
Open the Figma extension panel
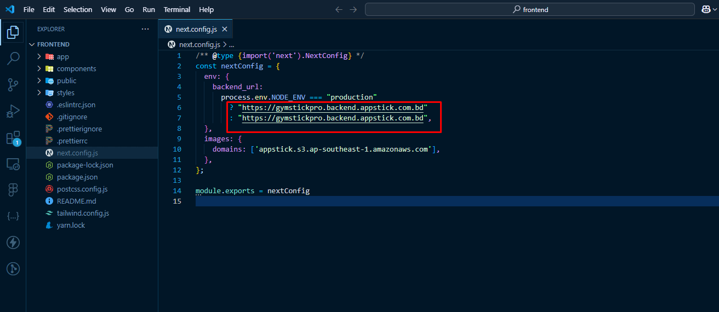click(x=13, y=189)
